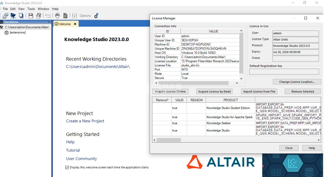Click the pin icon on Standalone panel
This screenshot has width=324, height=177.
(x=49, y=22)
